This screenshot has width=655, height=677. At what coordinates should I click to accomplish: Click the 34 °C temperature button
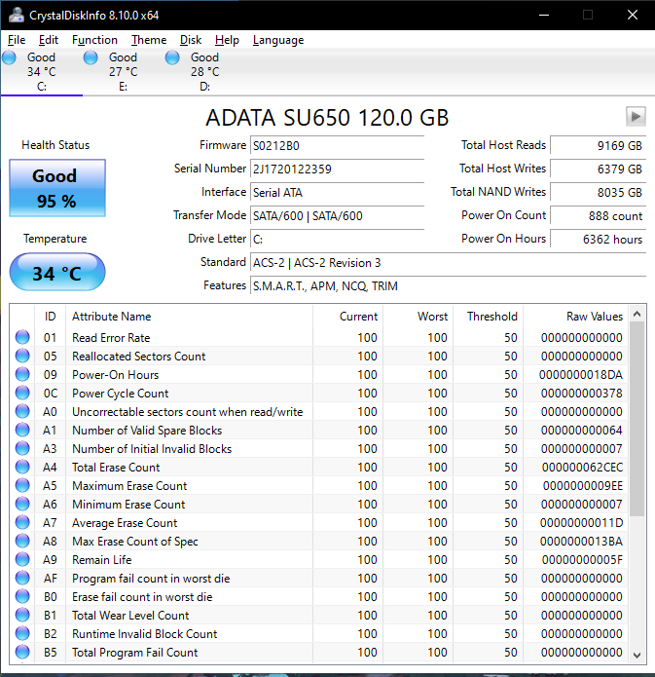57,272
